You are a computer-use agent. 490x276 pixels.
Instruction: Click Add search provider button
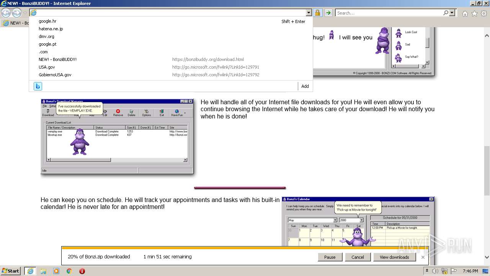point(305,86)
